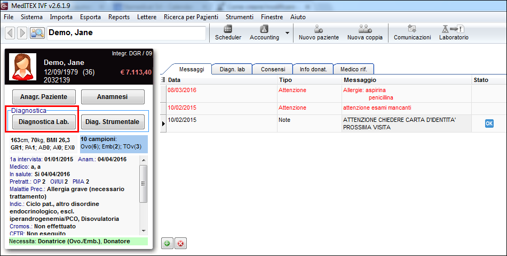Open Comunicazioni
This screenshot has height=256, width=507.
click(412, 32)
